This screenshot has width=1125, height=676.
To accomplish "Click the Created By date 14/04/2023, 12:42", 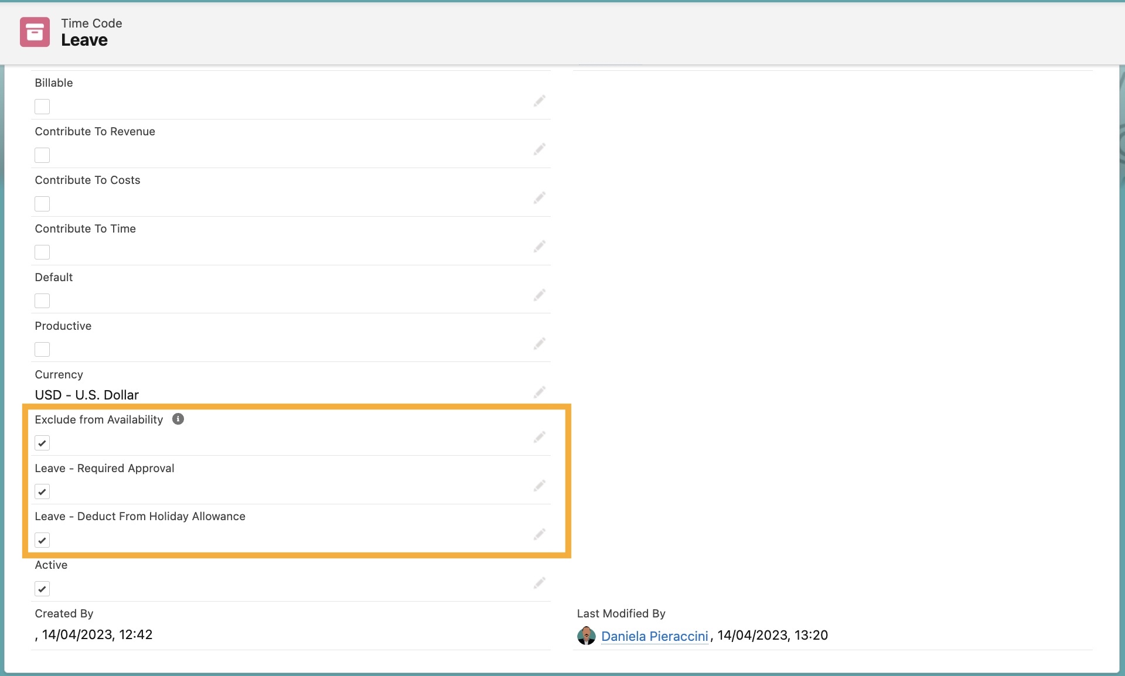I will [x=97, y=634].
